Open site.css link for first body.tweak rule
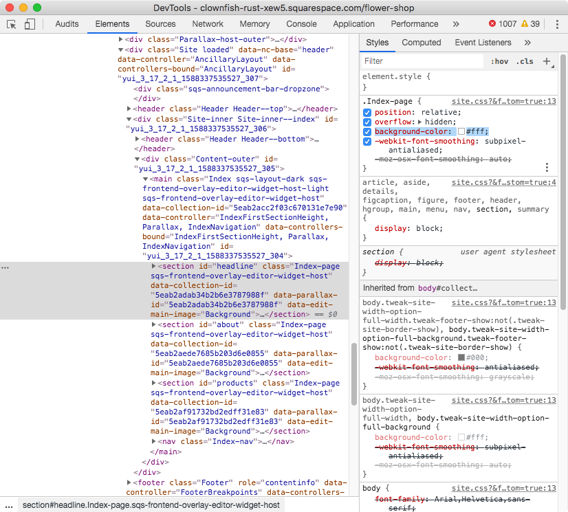The width and height of the screenshot is (568, 512). tap(503, 302)
